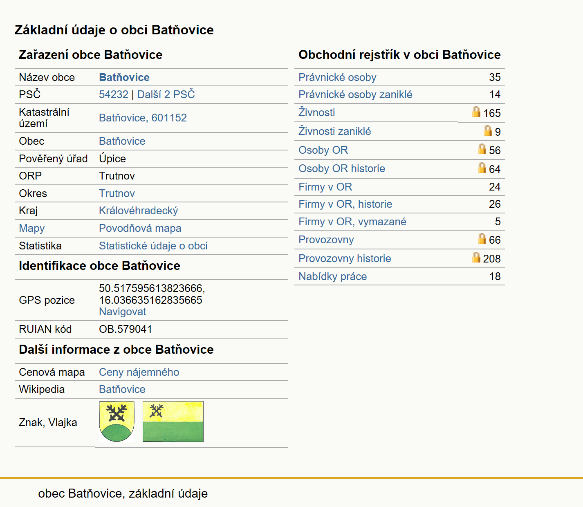Open the Právnické osoby zaniklé link
Image resolution: width=583 pixels, height=507 pixels.
click(355, 94)
